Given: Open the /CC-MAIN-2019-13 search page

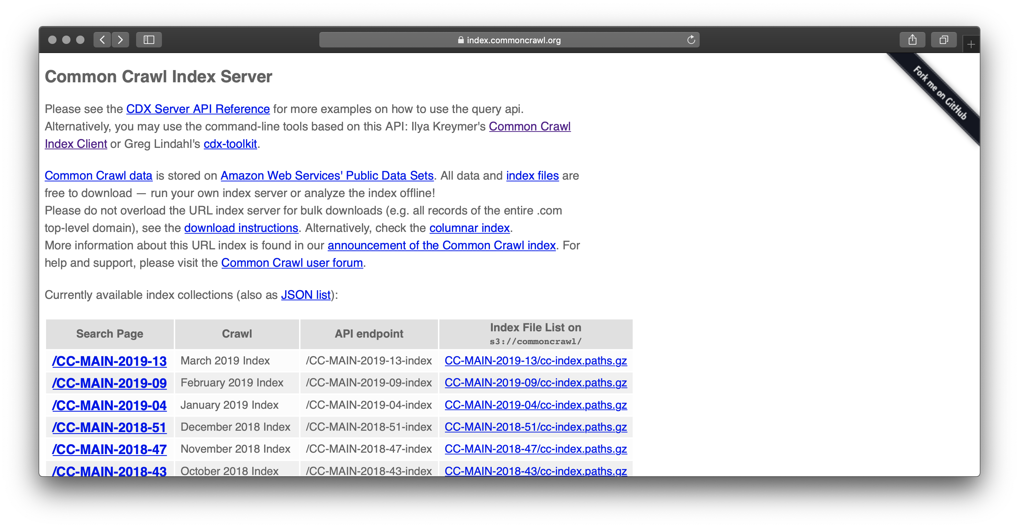Looking at the screenshot, I should 109,361.
